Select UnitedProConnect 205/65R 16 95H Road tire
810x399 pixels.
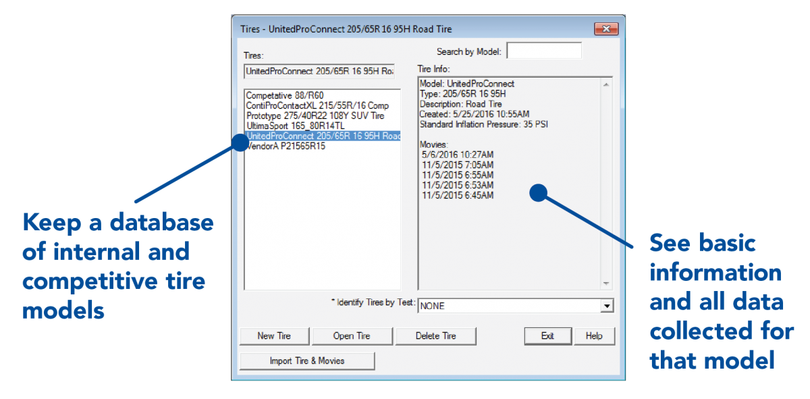pos(323,136)
